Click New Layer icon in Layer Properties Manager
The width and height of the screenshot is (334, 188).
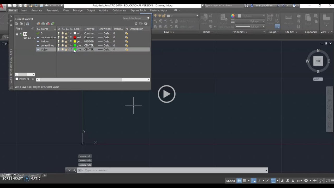point(38,24)
